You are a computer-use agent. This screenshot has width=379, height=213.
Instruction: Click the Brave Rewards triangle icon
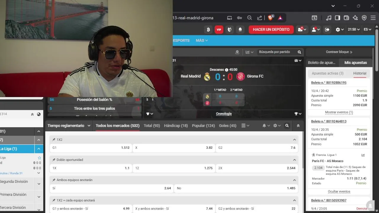pyautogui.click(x=280, y=18)
